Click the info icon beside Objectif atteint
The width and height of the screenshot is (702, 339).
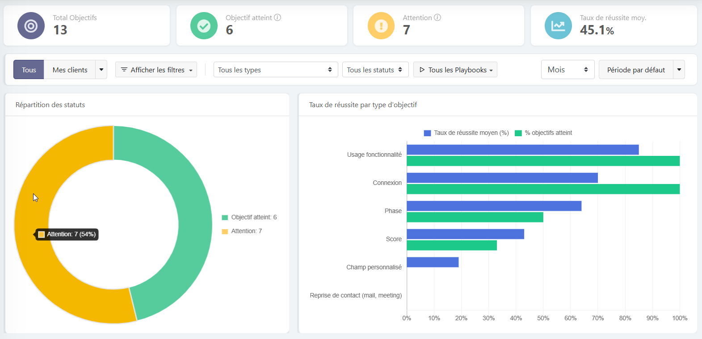pyautogui.click(x=277, y=18)
